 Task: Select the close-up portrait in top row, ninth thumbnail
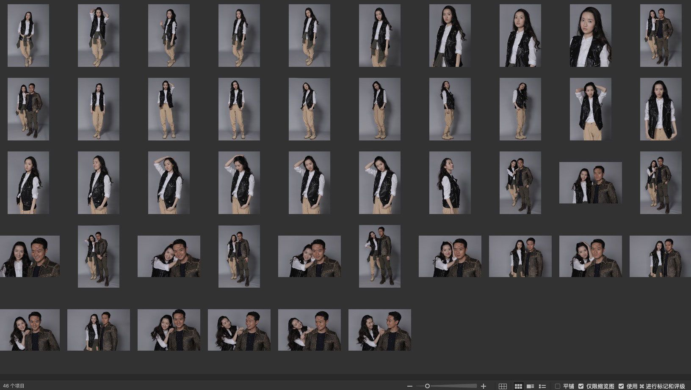pos(590,36)
